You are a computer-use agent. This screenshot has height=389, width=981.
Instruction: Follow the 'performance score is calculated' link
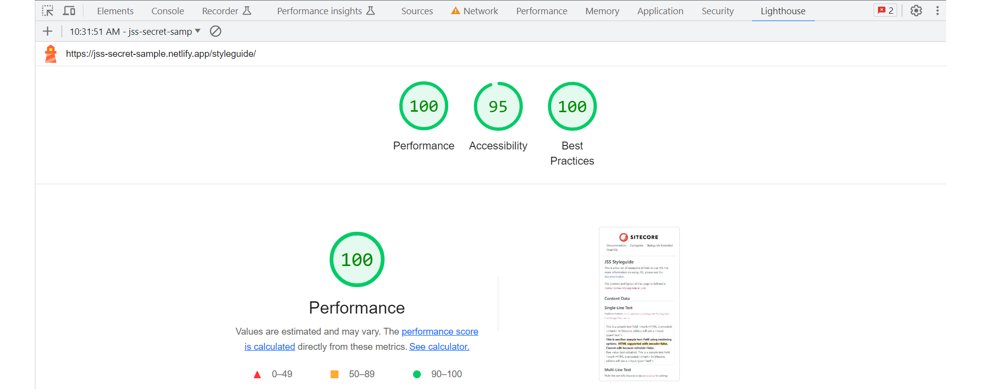point(439,332)
